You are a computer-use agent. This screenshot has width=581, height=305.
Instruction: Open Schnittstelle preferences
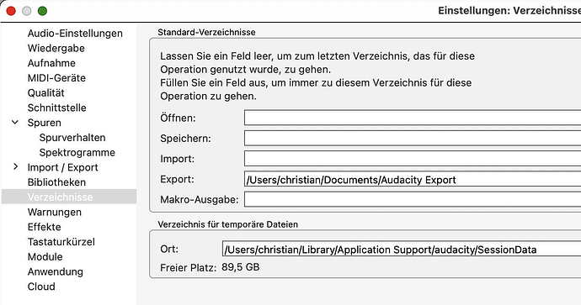(56, 108)
